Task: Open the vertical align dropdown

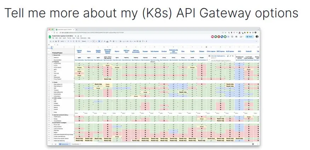Action: coord(124,41)
